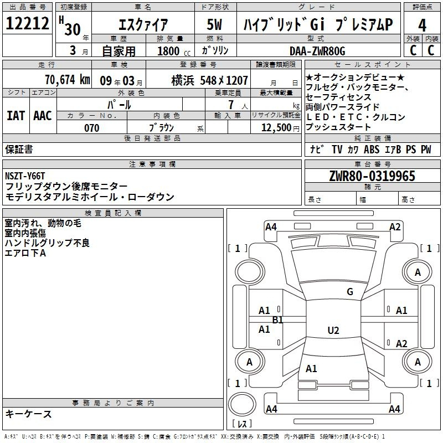This screenshot has height=443, width=443.
Task: Click NSZT-Y66T in notes section
Action: [25, 176]
